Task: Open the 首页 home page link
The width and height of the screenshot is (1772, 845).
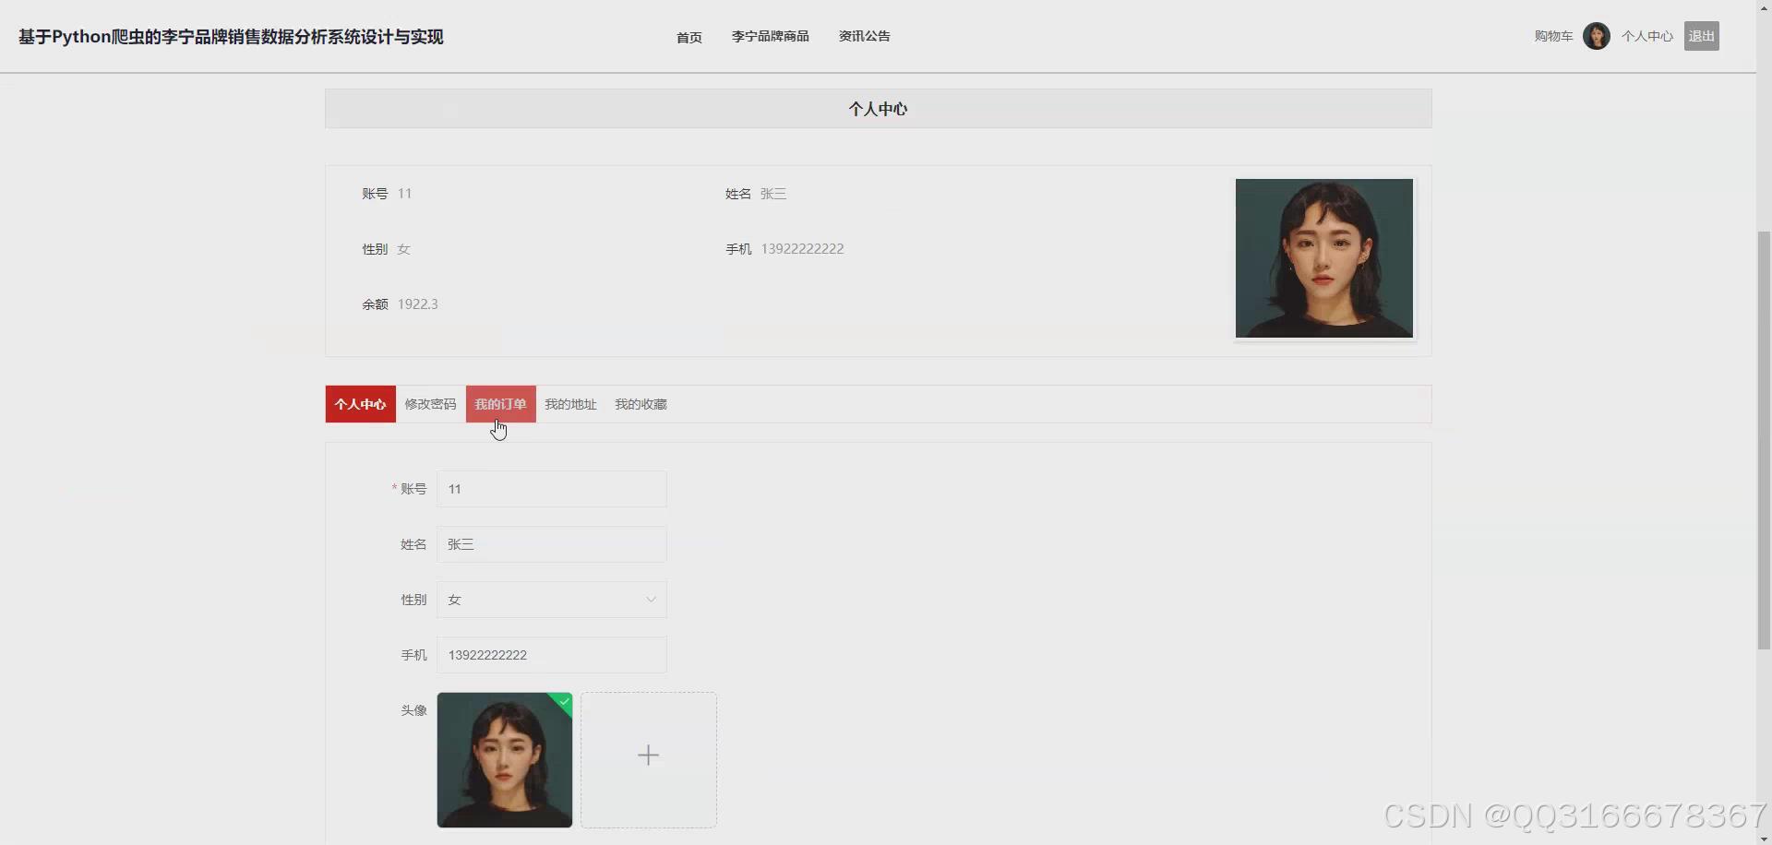Action: (x=688, y=37)
